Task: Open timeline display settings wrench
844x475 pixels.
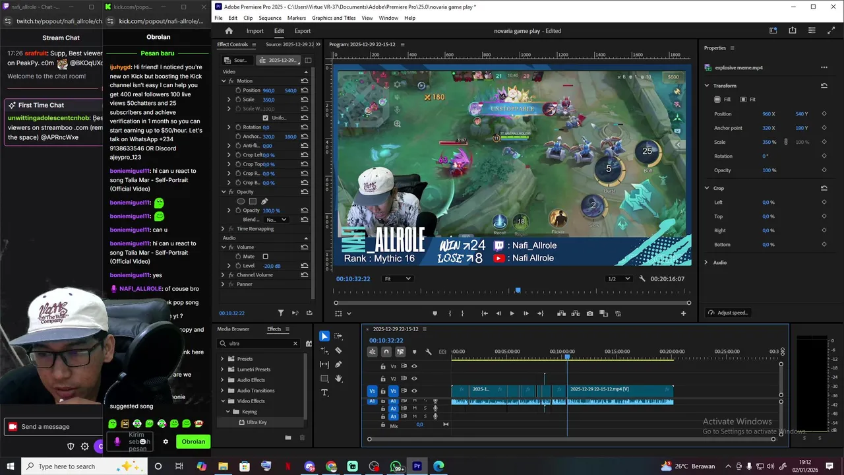Action: [429, 352]
